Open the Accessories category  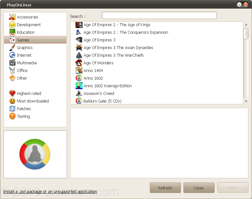[35, 17]
